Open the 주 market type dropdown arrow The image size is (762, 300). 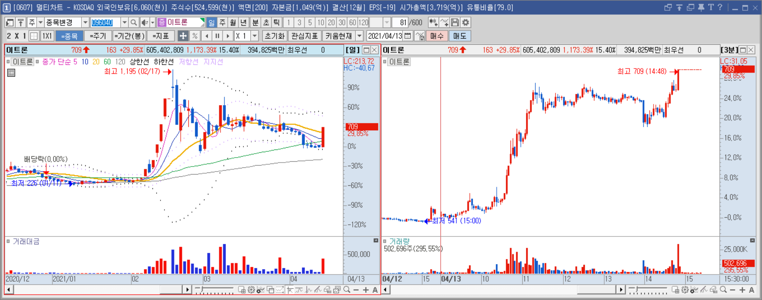tap(40, 22)
